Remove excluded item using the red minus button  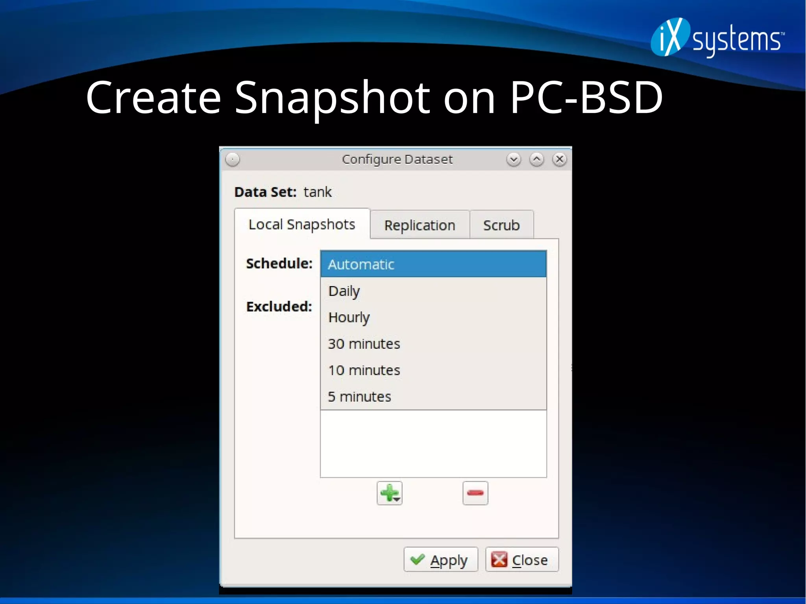[x=475, y=493]
